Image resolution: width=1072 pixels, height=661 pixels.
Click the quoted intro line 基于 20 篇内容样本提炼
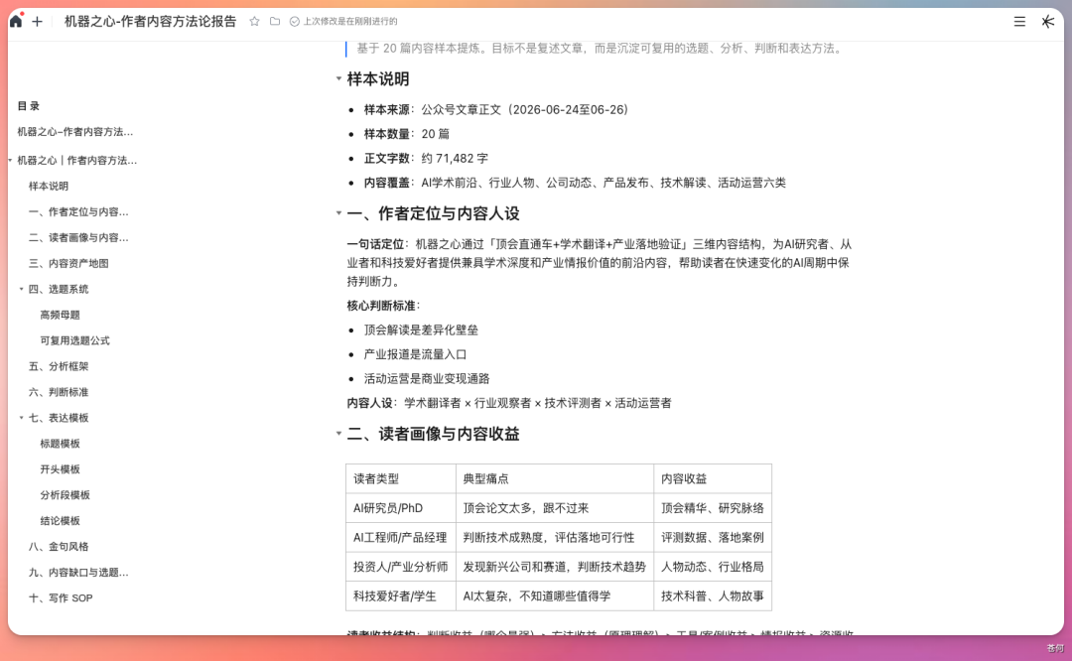click(601, 49)
